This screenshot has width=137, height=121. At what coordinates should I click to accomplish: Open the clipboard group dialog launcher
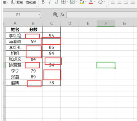tap(36, 6)
